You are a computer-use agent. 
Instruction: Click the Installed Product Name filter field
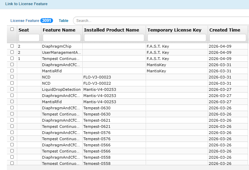point(114,37)
